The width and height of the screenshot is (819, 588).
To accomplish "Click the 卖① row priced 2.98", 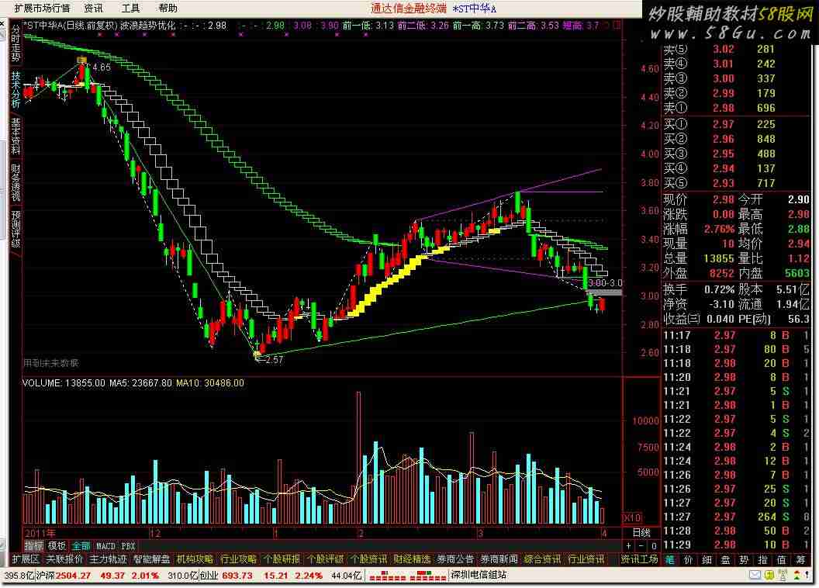I will (x=737, y=108).
